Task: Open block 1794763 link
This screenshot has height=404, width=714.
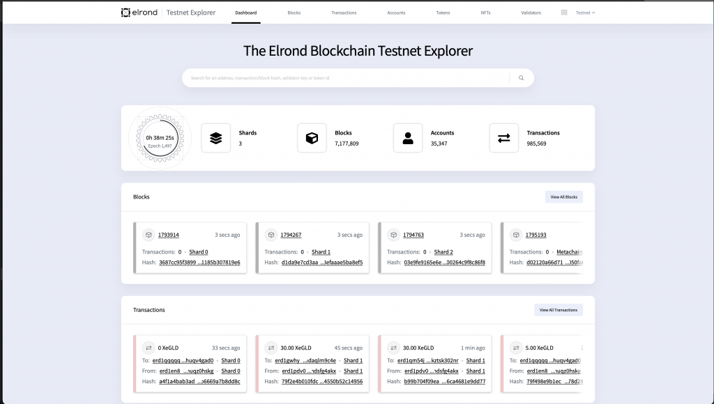Action: click(413, 235)
